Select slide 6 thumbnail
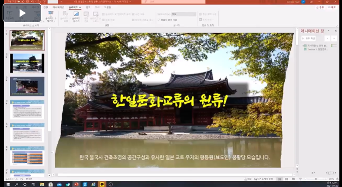Viewport: 342px width, 187px height. coord(27,156)
